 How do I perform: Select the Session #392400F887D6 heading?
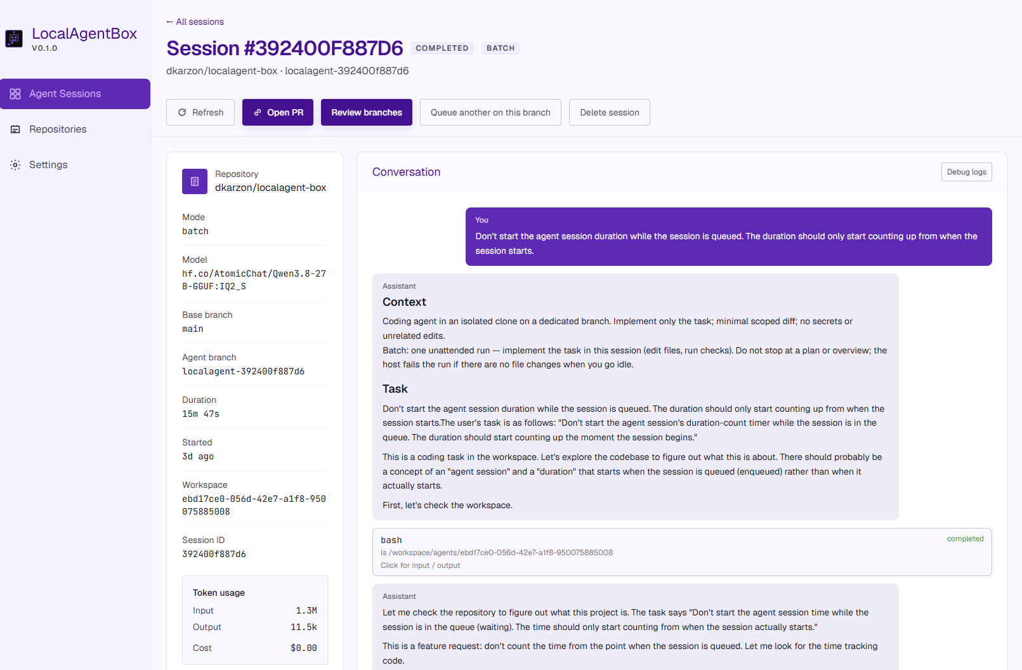[x=285, y=48]
